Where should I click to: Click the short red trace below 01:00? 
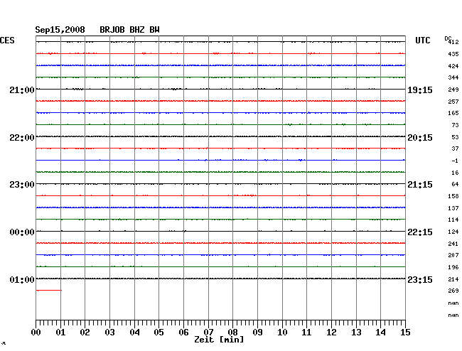point(49,291)
